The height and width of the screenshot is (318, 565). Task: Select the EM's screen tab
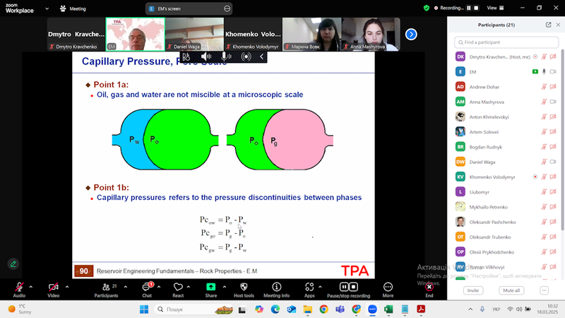click(x=189, y=8)
